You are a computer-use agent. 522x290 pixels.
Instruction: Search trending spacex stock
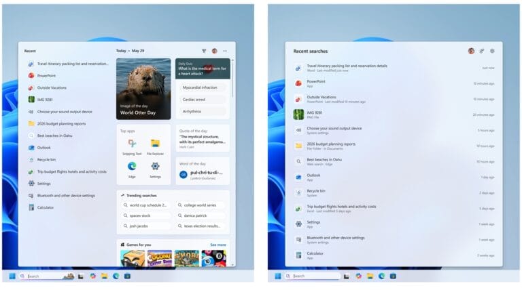click(146, 215)
